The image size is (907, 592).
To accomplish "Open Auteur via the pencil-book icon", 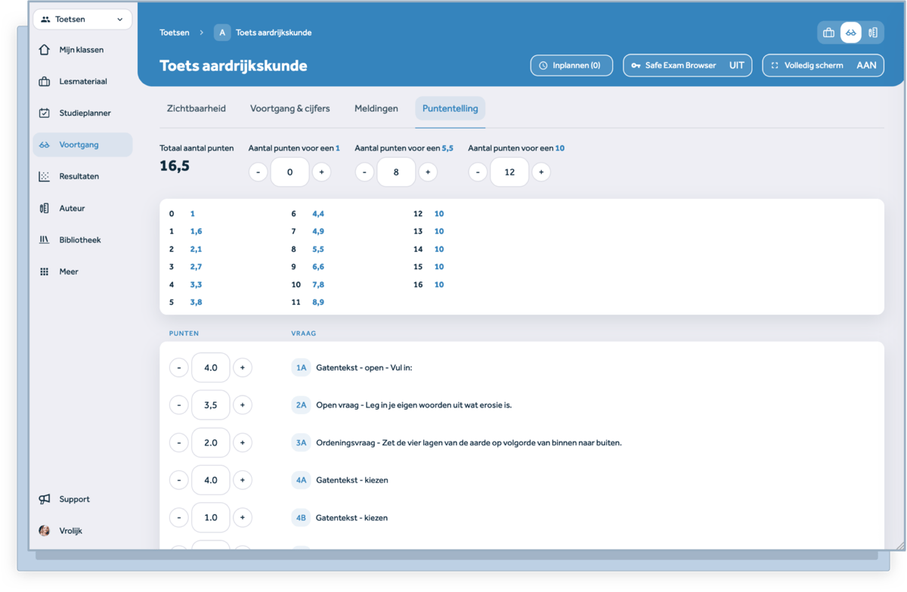I will tap(46, 208).
